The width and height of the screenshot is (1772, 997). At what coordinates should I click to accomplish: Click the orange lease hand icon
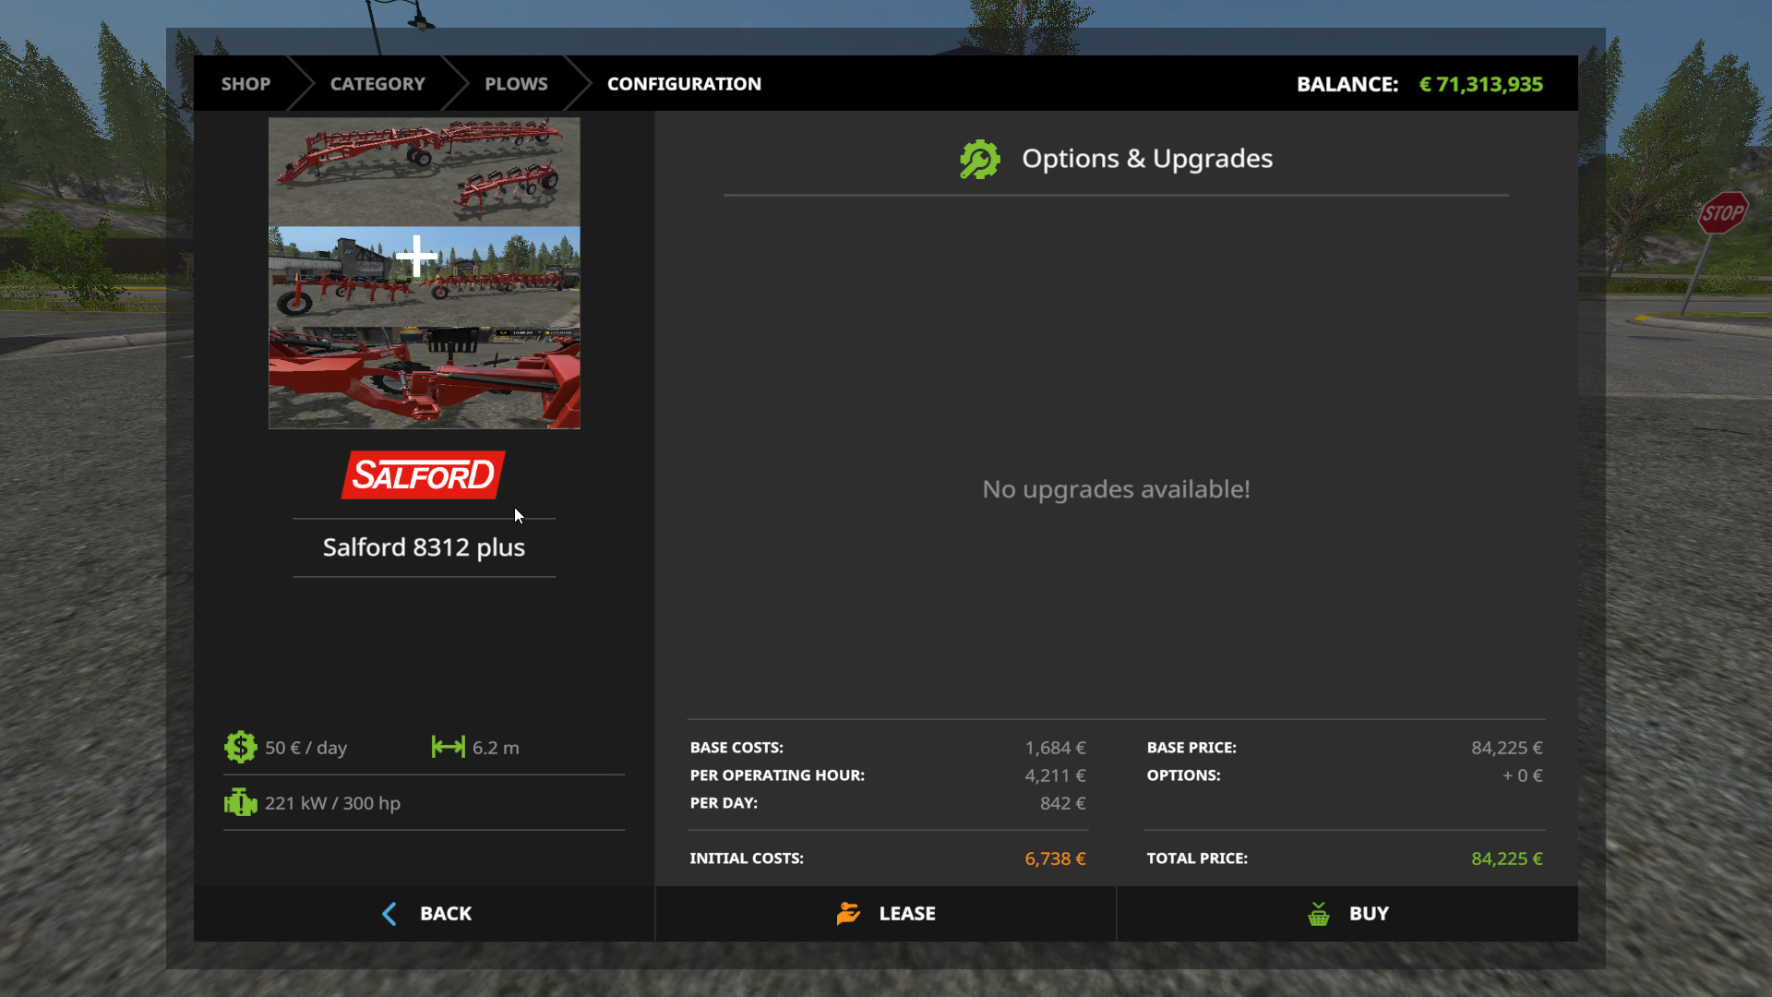click(848, 914)
